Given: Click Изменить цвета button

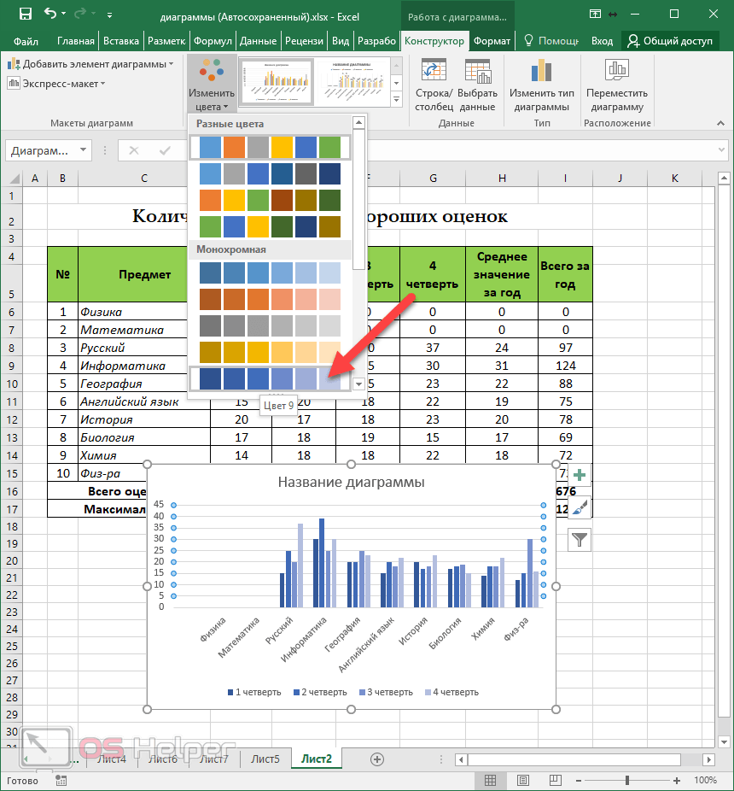Looking at the screenshot, I should click(x=211, y=84).
